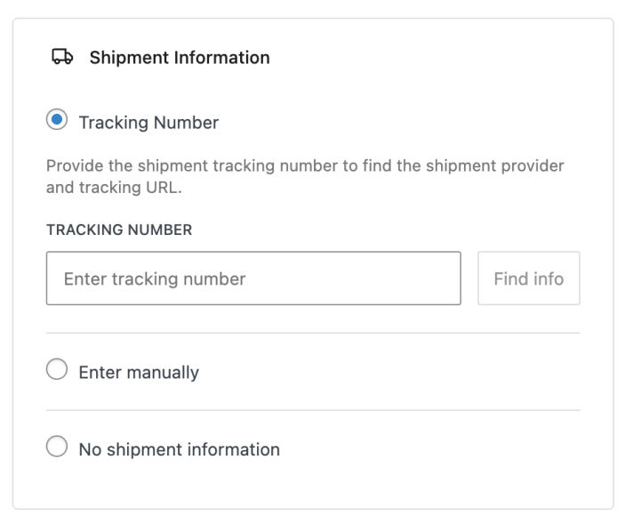
Task: Click the word 'Shipment' in the heading
Action: coord(124,58)
